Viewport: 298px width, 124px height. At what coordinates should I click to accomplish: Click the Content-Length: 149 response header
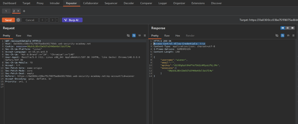(x=166, y=52)
